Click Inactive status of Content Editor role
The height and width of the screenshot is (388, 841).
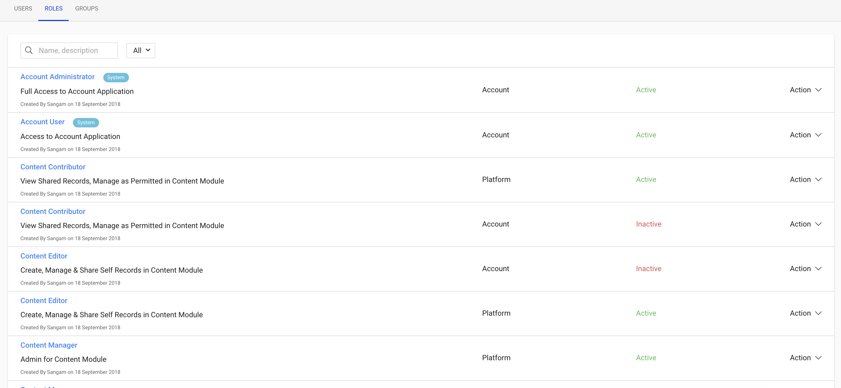648,268
